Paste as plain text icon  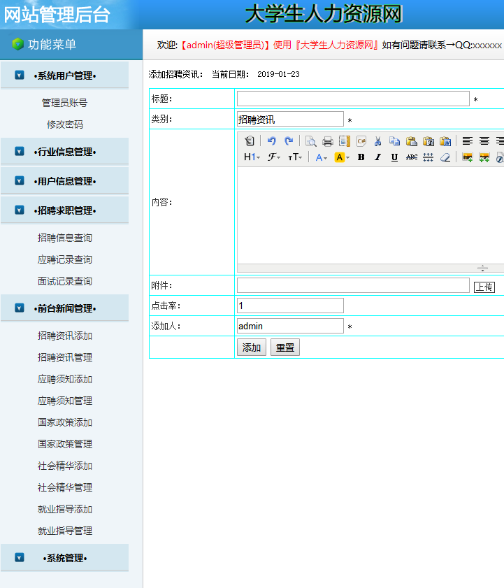click(x=429, y=141)
